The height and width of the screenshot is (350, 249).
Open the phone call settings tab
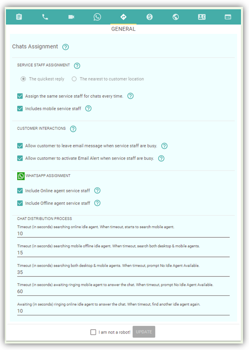45,17
